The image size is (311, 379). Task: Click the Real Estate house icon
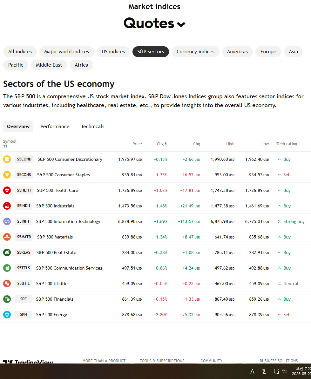[7, 252]
